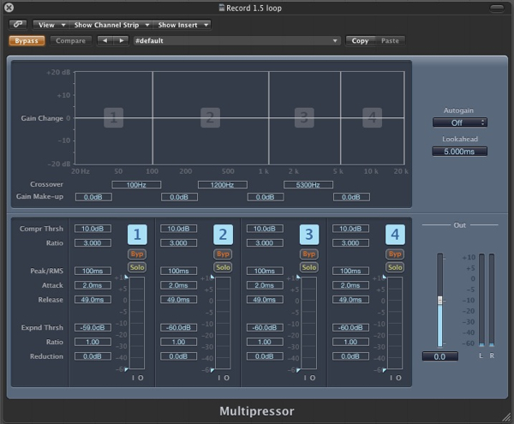Image resolution: width=514 pixels, height=424 pixels.
Task: Solo band 1
Action: [x=137, y=267]
